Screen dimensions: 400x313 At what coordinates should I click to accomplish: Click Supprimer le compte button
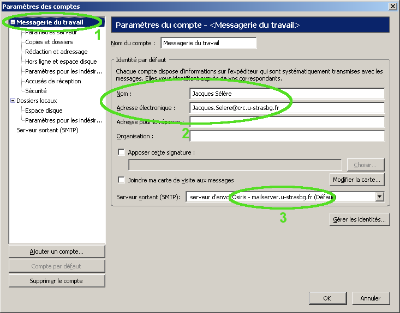tap(57, 281)
